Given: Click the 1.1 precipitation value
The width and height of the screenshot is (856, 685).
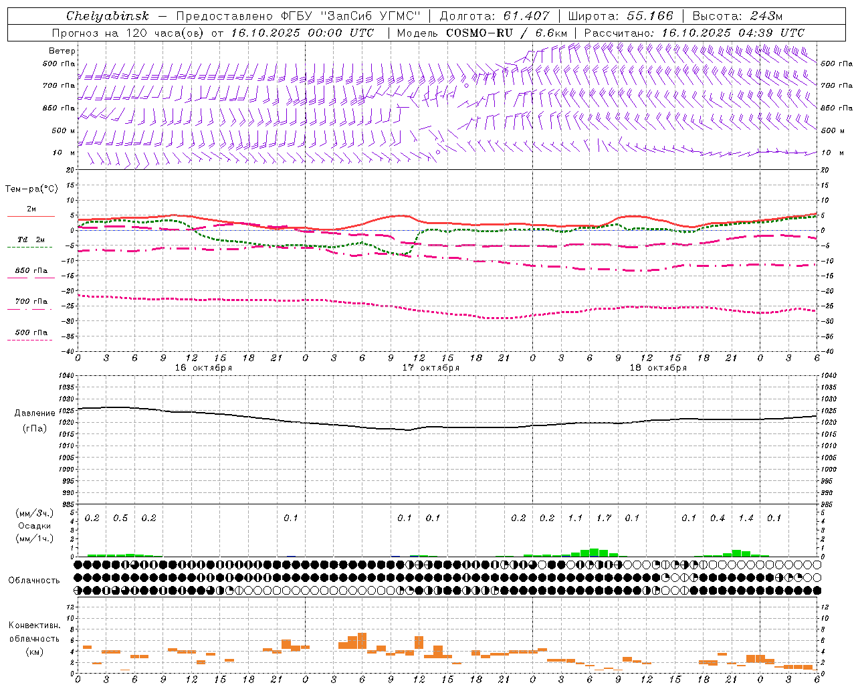Looking at the screenshot, I should pos(575,518).
